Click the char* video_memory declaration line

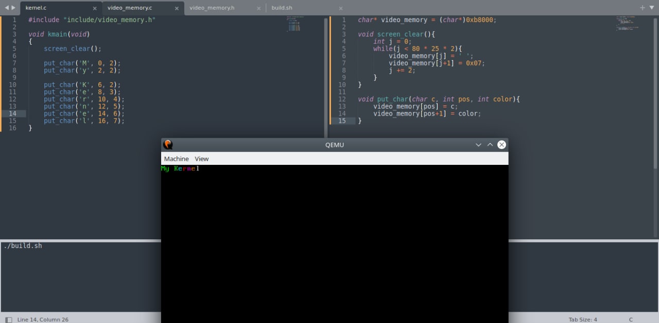[427, 20]
